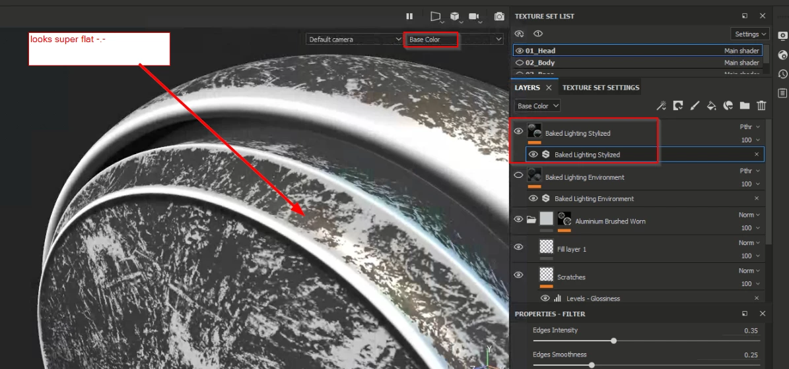Add a fill layer with bucket icon
Screen dimensions: 789x369
click(712, 105)
